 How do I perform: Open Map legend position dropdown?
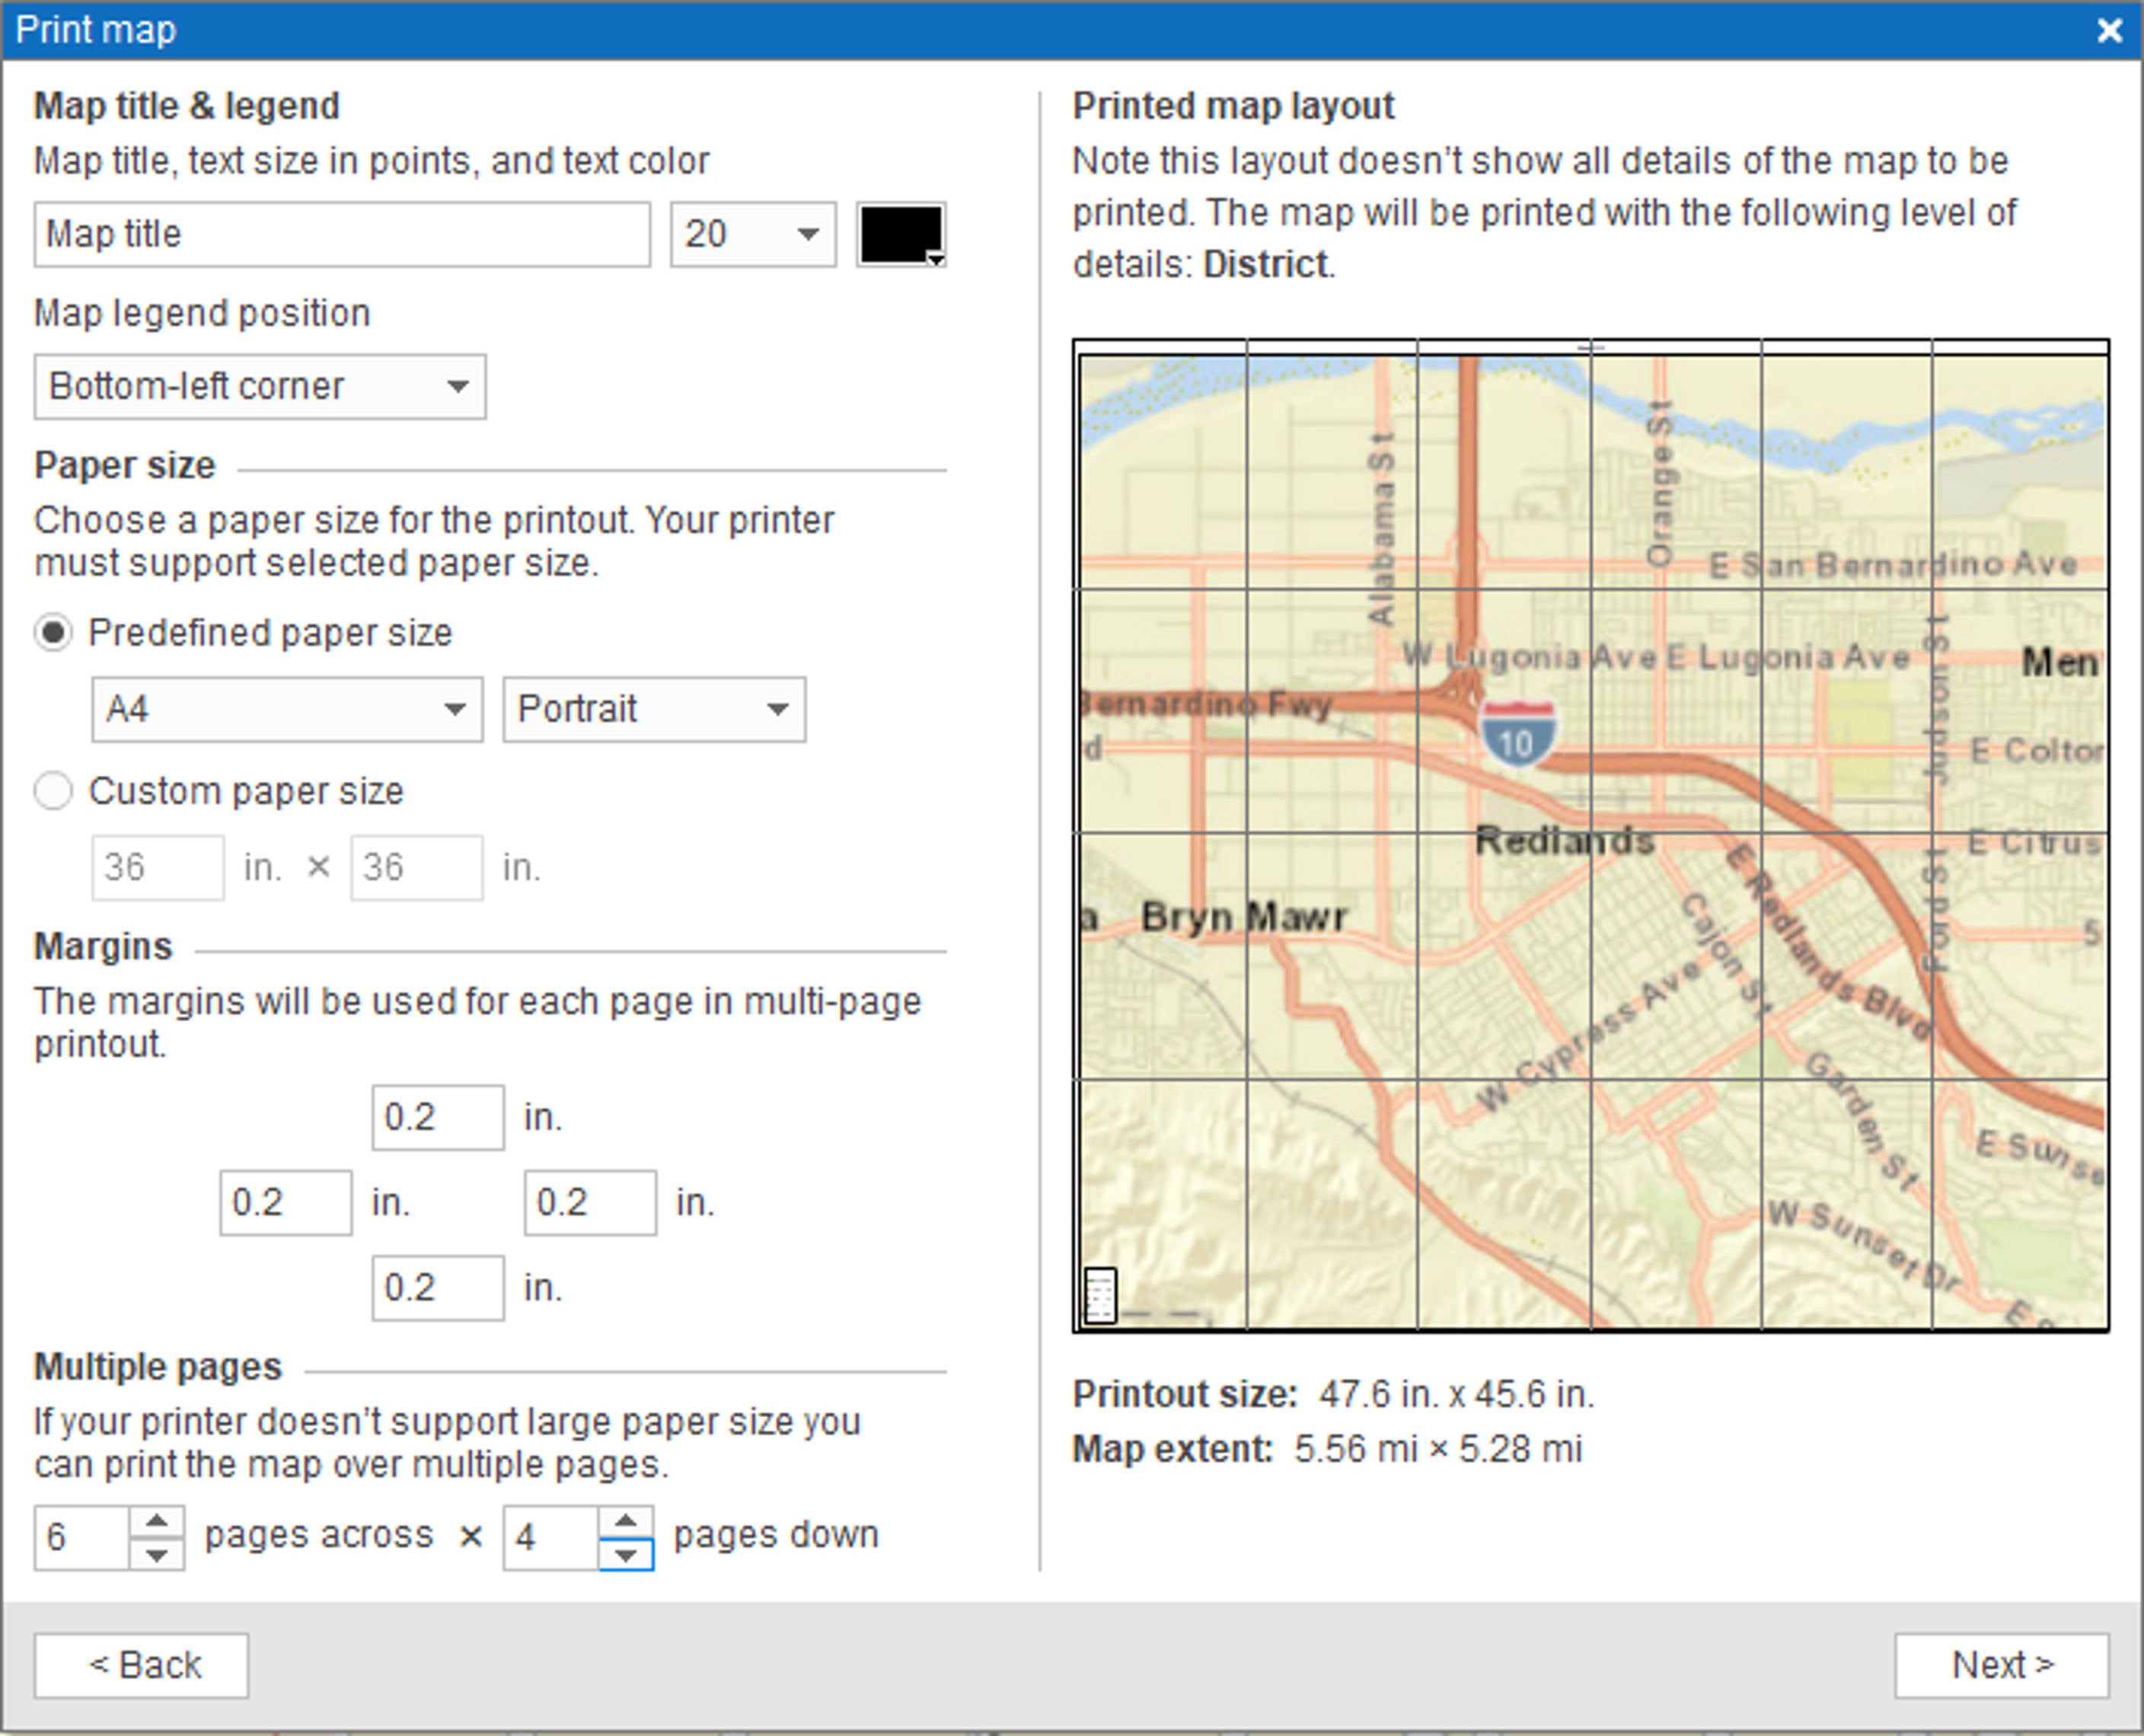260,386
